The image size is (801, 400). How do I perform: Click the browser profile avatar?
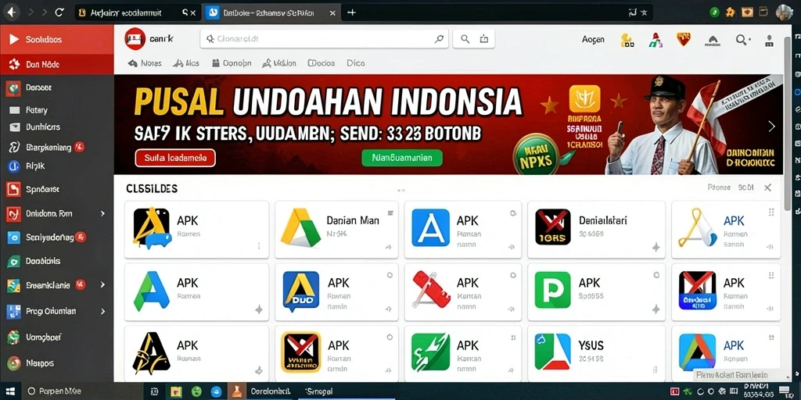[784, 12]
